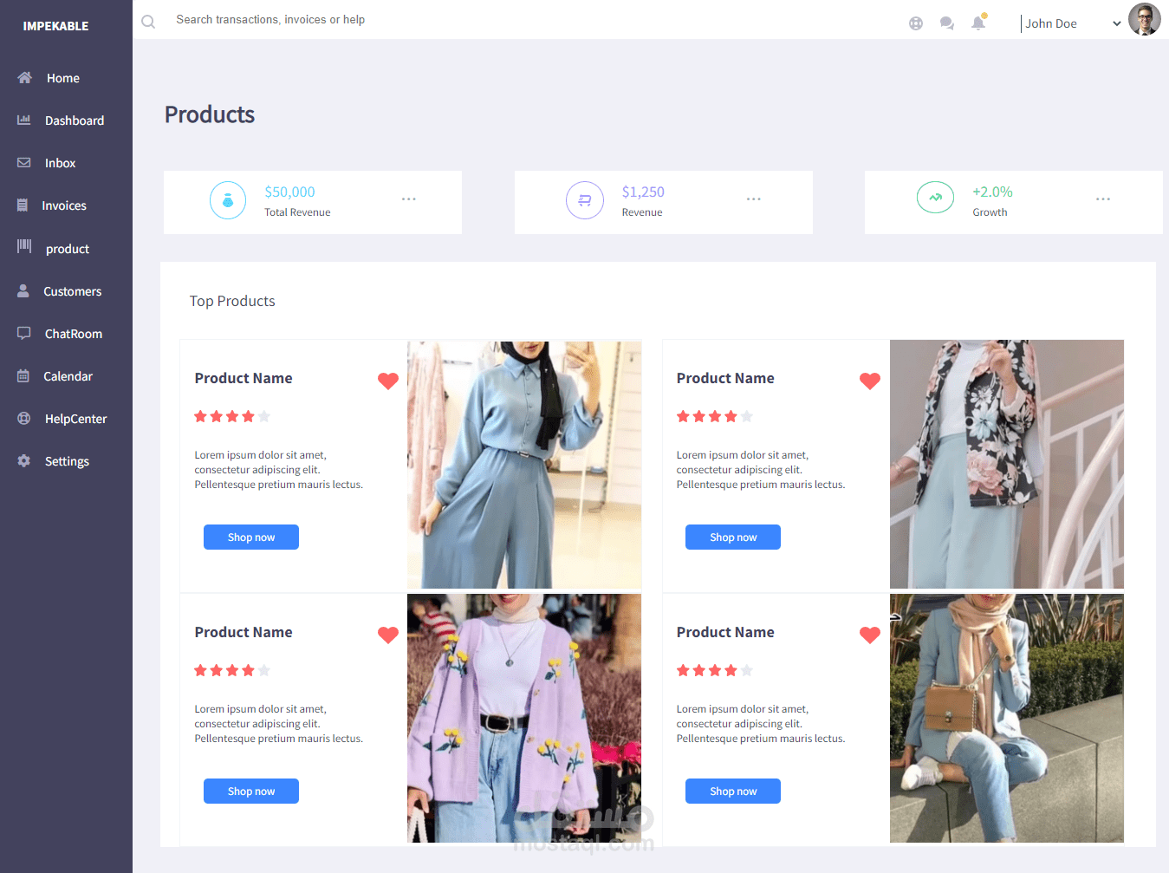Click the Revenue cart circle icon
The image size is (1169, 873).
(585, 200)
